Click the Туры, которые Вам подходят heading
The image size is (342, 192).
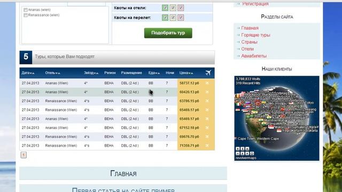click(x=65, y=57)
